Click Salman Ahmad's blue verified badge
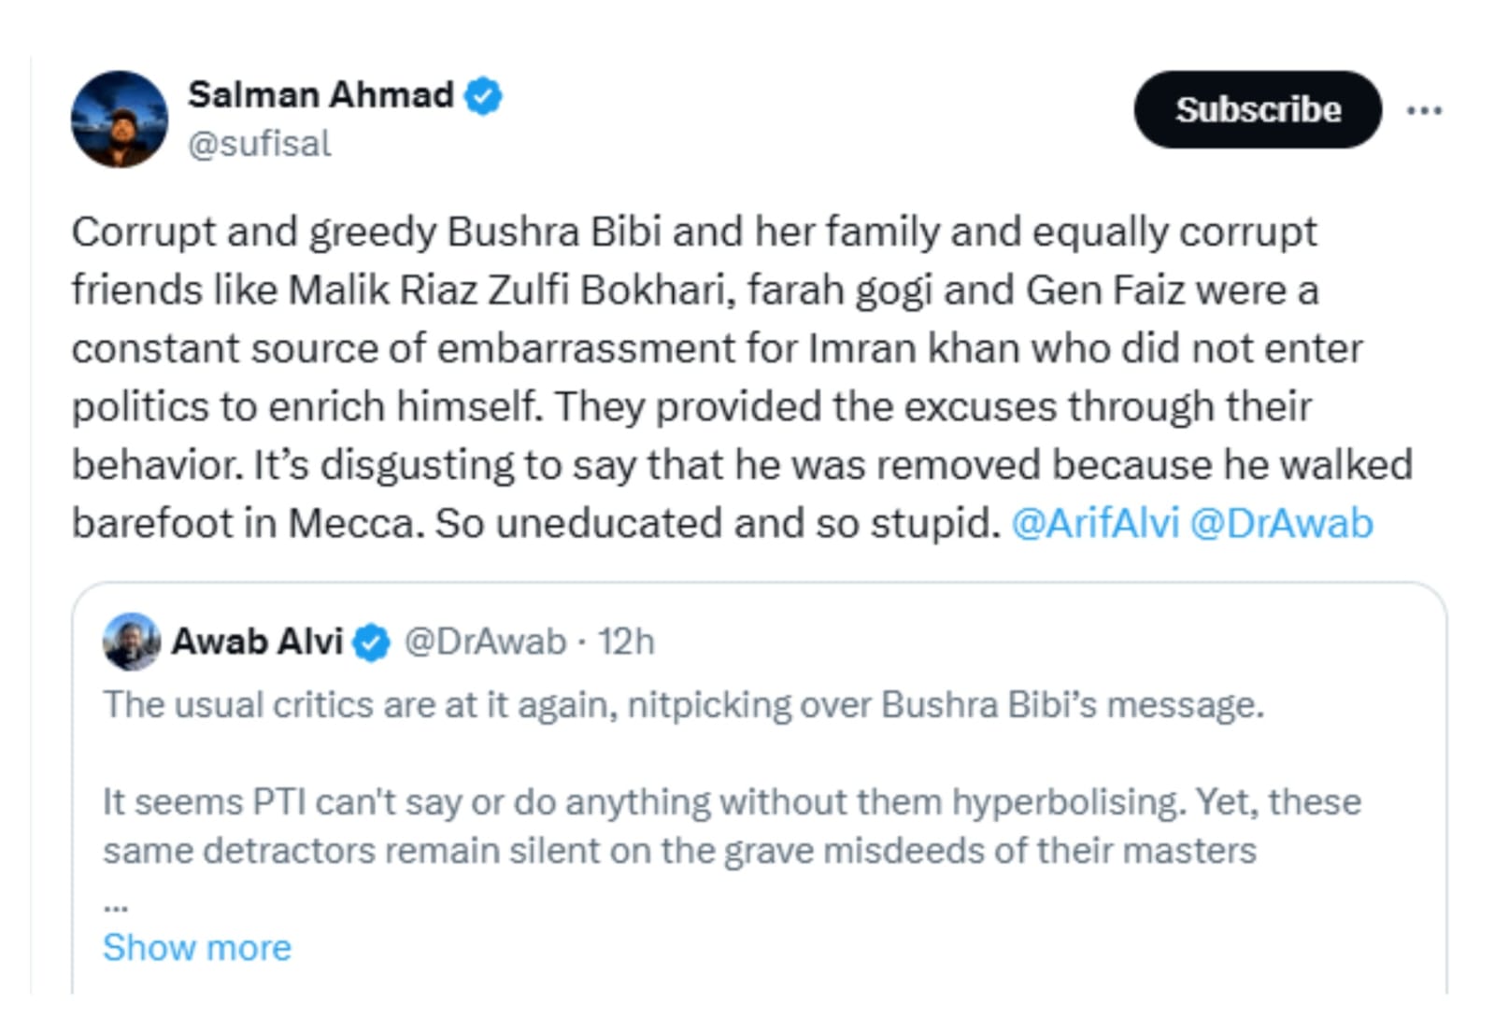 483,95
